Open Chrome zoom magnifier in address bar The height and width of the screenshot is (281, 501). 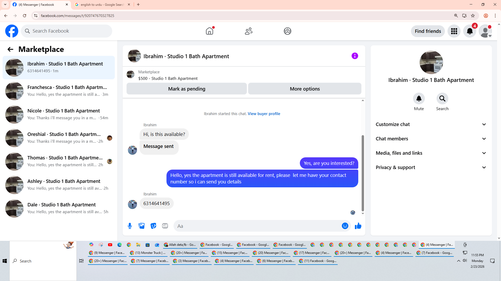click(x=456, y=16)
